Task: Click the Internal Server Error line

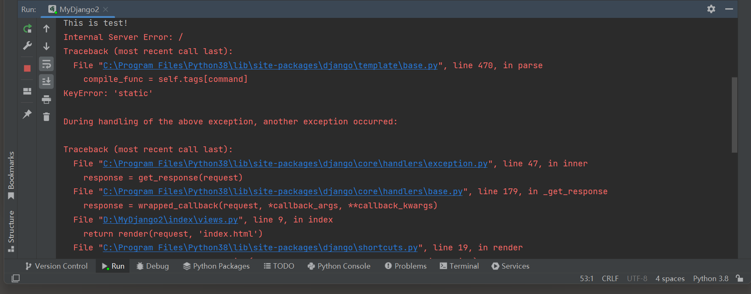Action: point(123,37)
